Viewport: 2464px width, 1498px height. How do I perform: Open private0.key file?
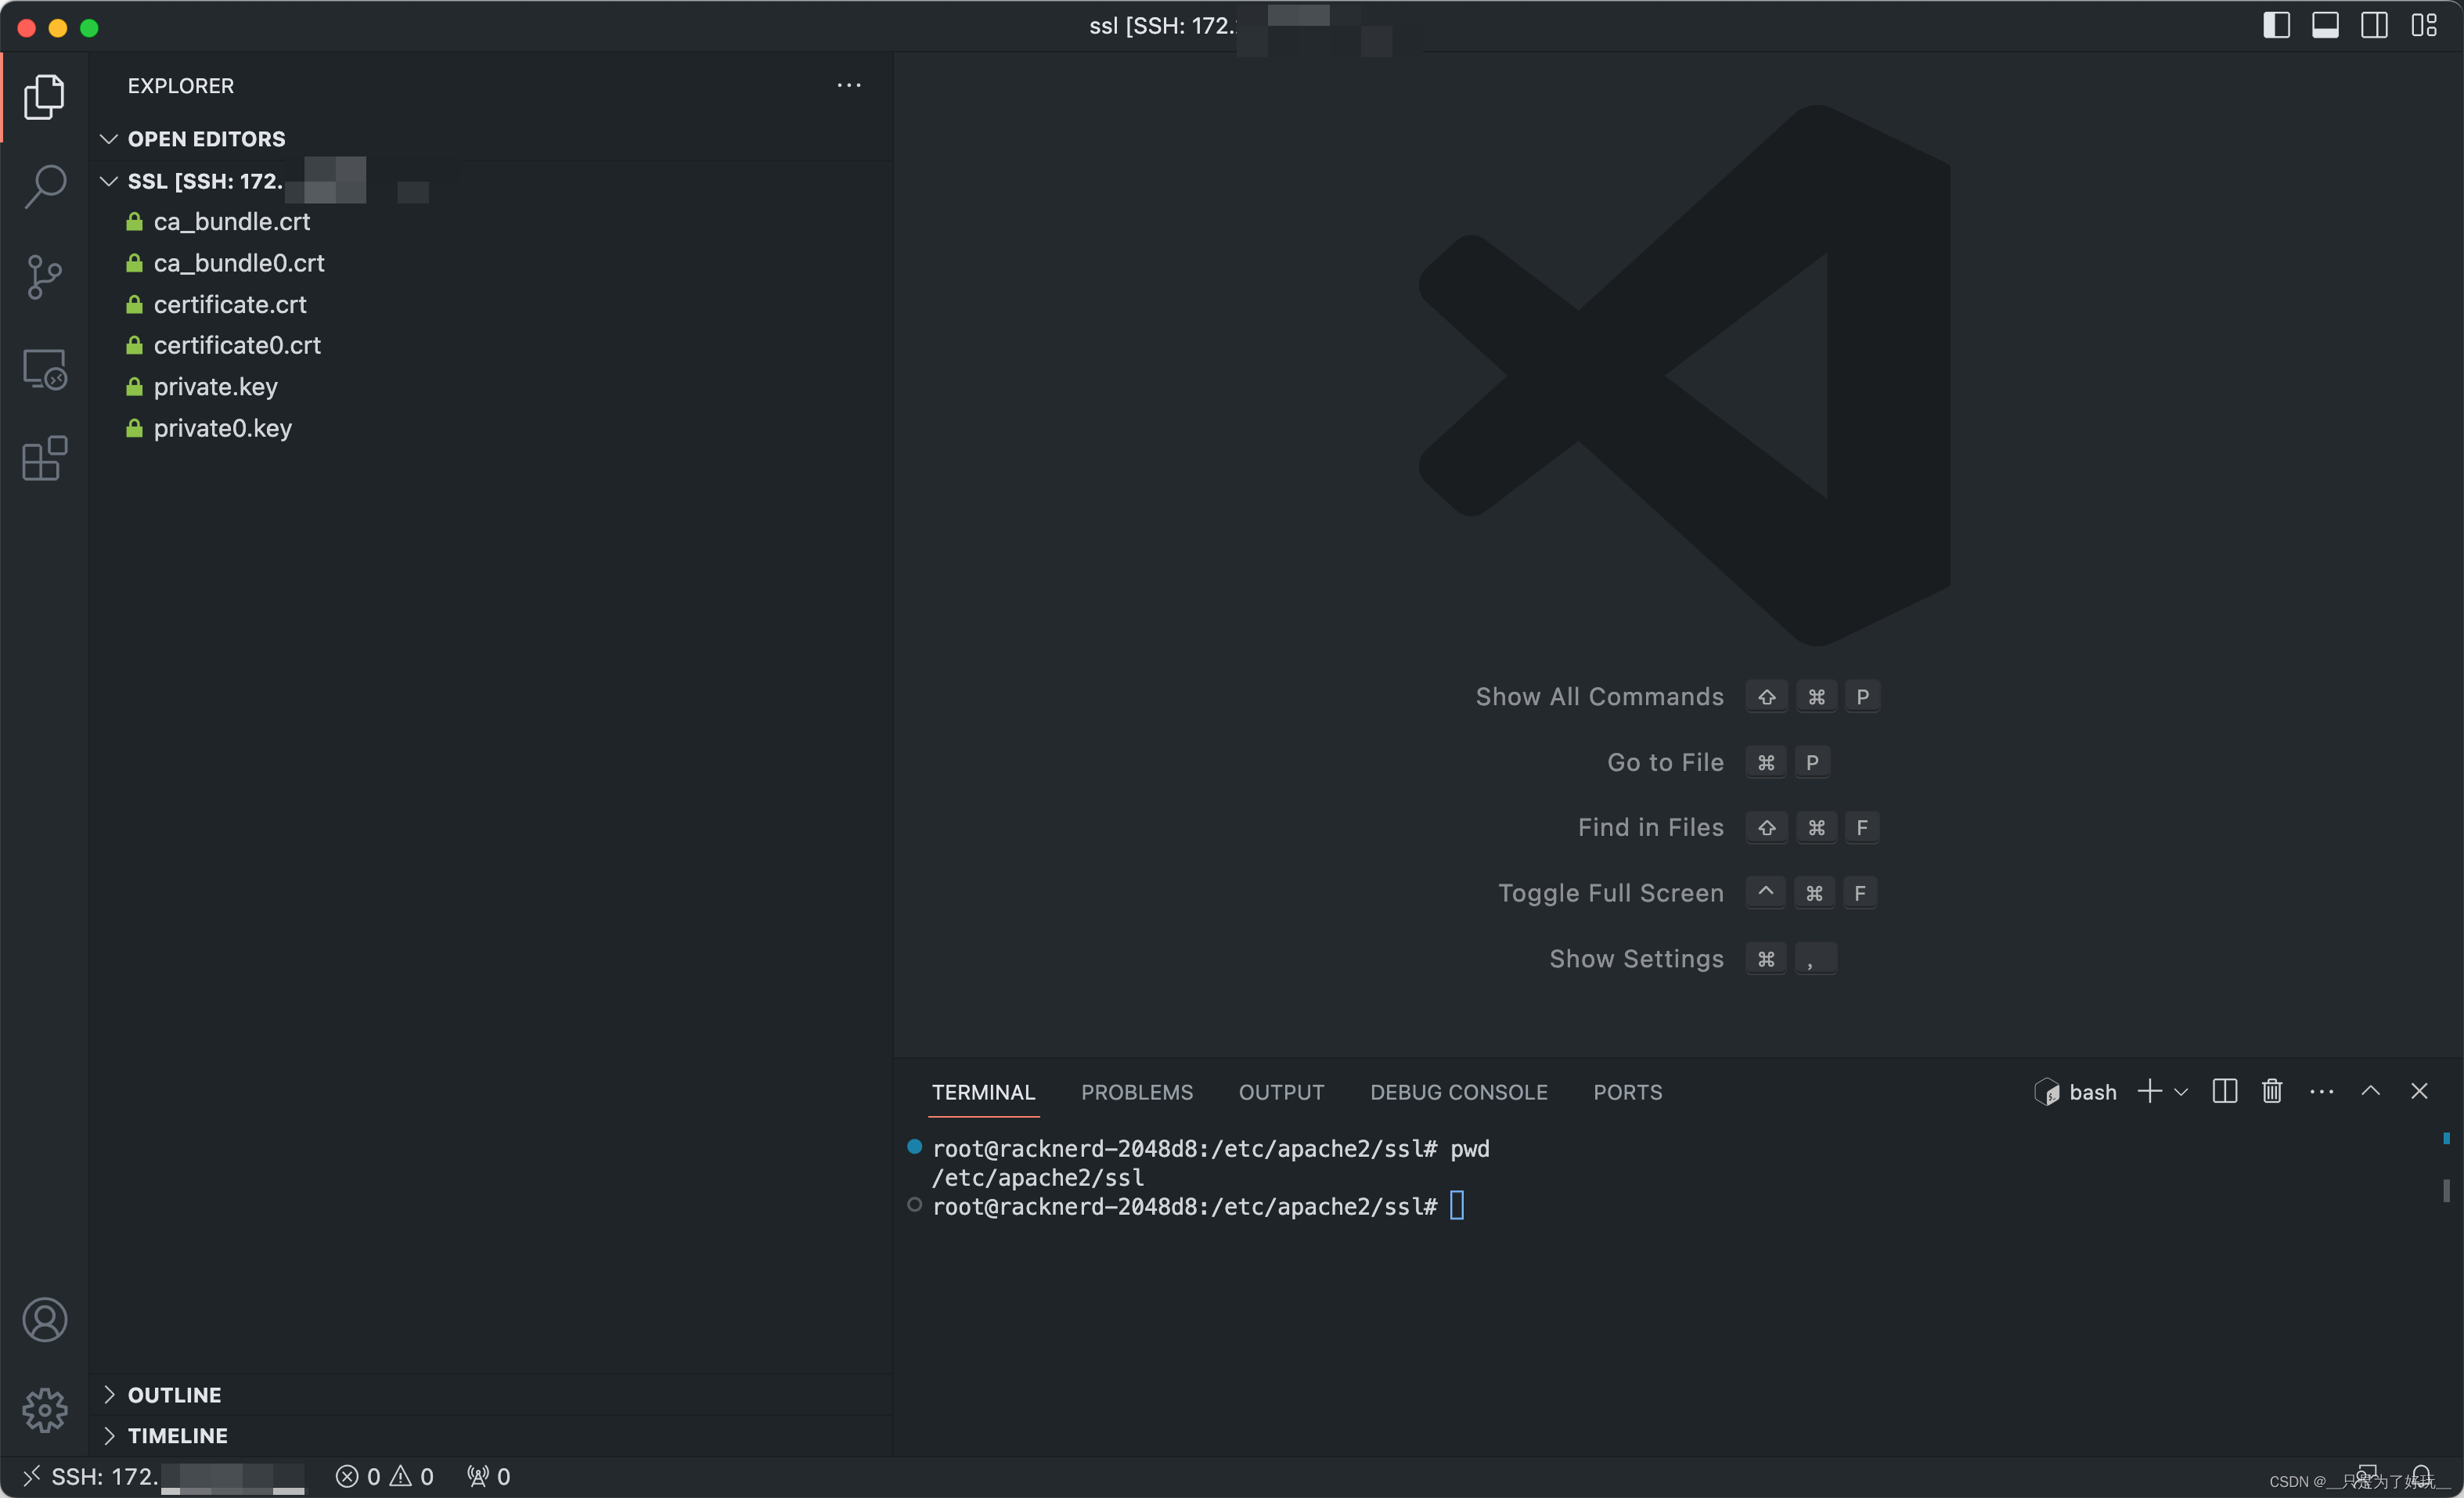490,428
